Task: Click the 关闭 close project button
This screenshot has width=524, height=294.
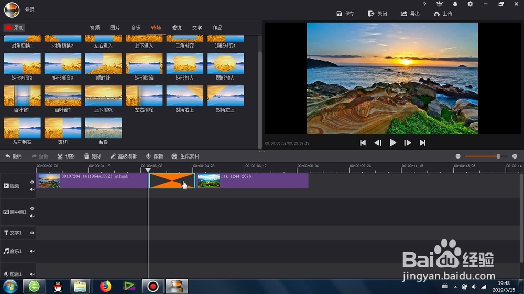Action: (x=378, y=14)
